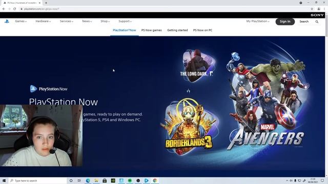Click the browser address bar URL
328x184 pixels.
coord(42,9)
